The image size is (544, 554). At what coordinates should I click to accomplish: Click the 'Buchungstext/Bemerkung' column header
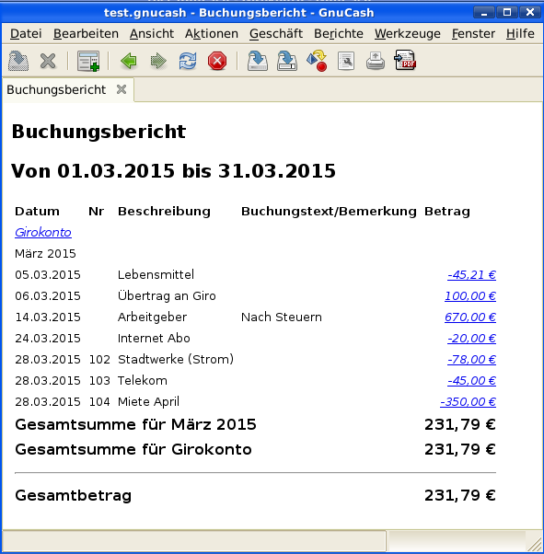coord(329,211)
